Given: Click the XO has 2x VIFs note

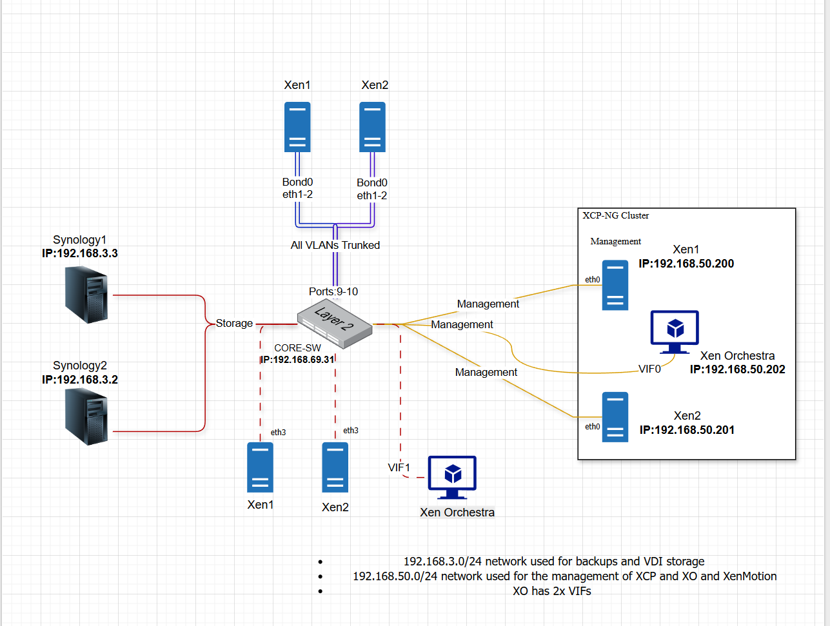Looking at the screenshot, I should (x=552, y=591).
